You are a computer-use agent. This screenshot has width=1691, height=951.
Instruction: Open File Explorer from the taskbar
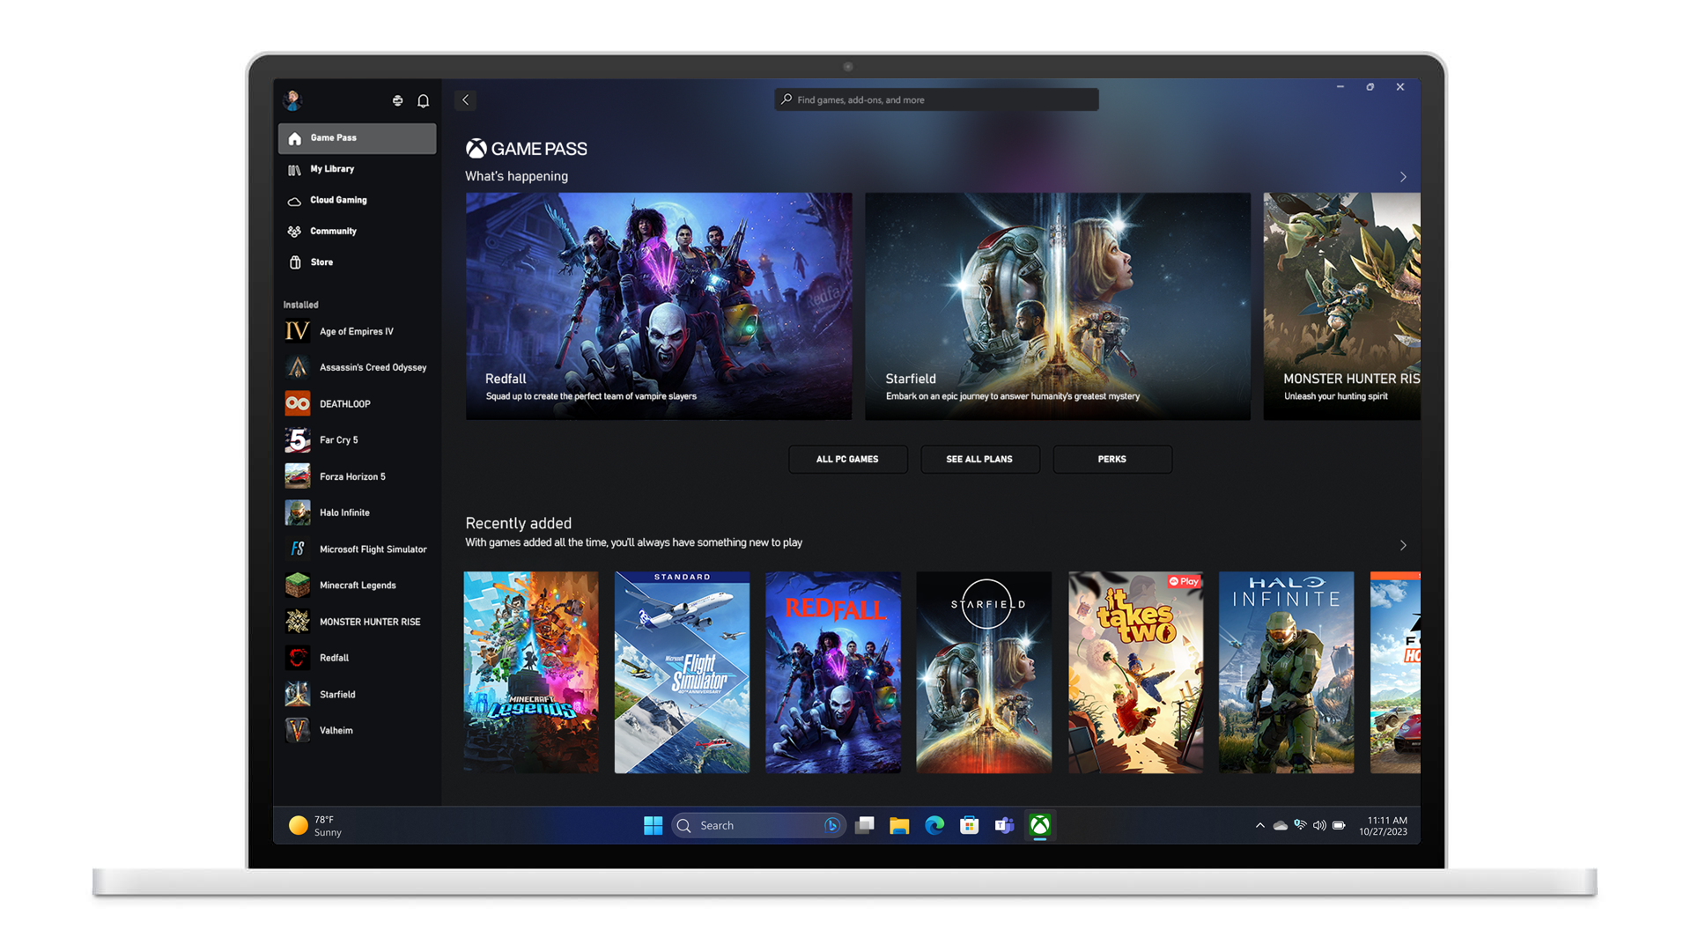point(899,825)
